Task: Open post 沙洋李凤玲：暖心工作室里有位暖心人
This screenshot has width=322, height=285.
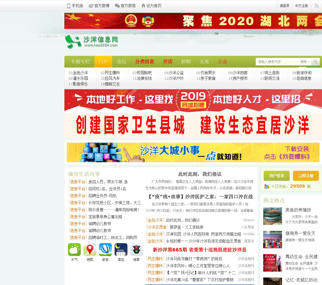Action: (x=198, y=266)
